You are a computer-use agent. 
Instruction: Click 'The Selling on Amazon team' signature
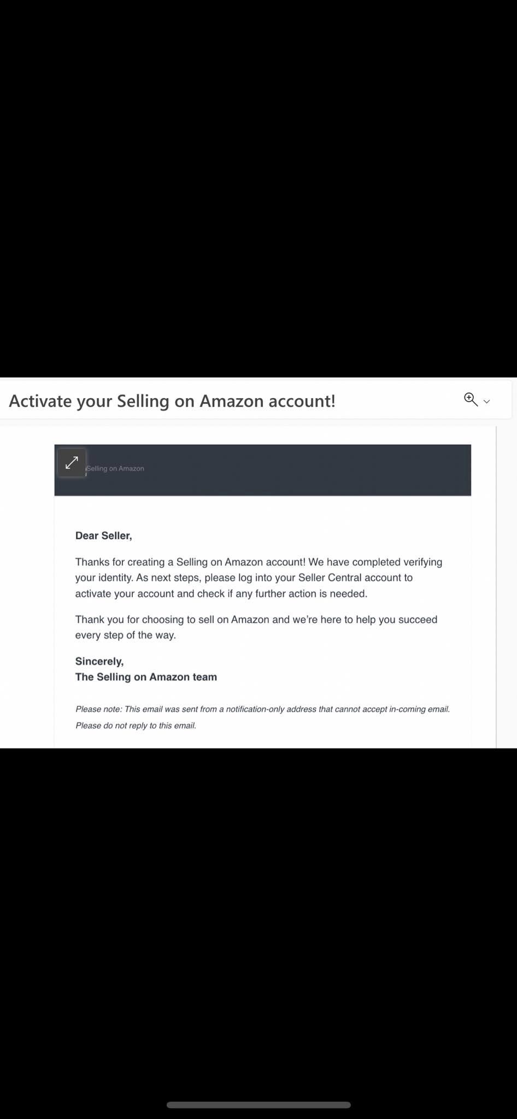click(x=146, y=677)
